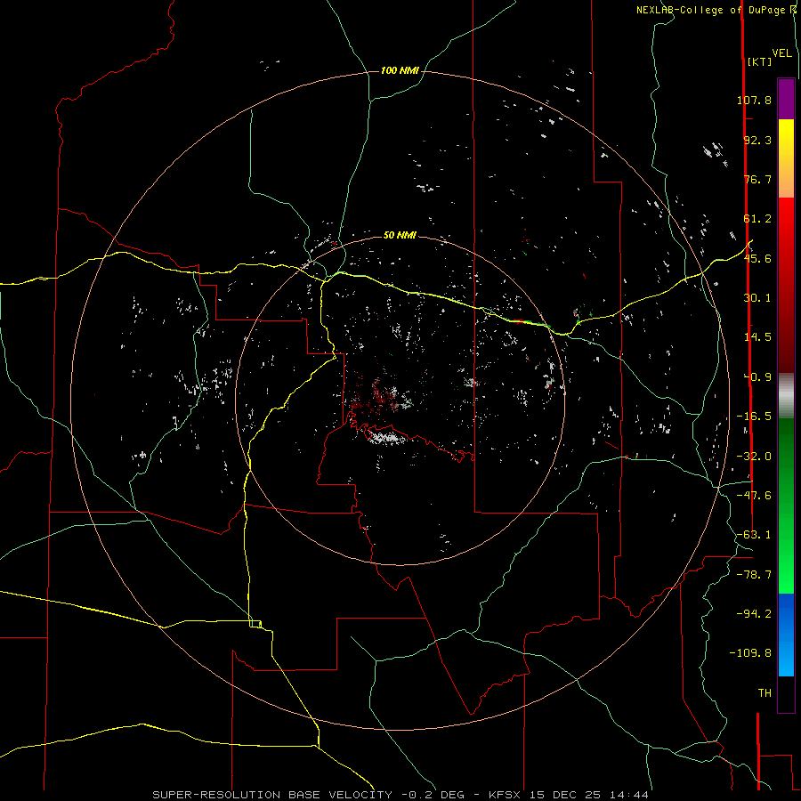Select the 61.2 legend value
Screen dimensions: 801x801
pos(757,219)
